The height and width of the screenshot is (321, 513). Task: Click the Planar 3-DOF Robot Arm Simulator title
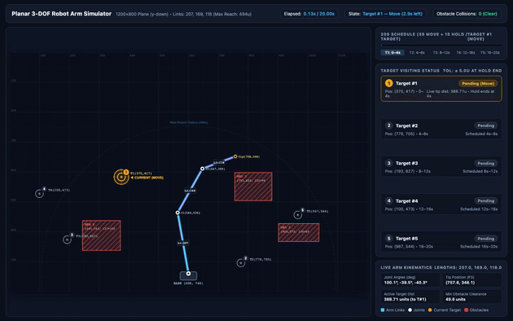pos(62,14)
